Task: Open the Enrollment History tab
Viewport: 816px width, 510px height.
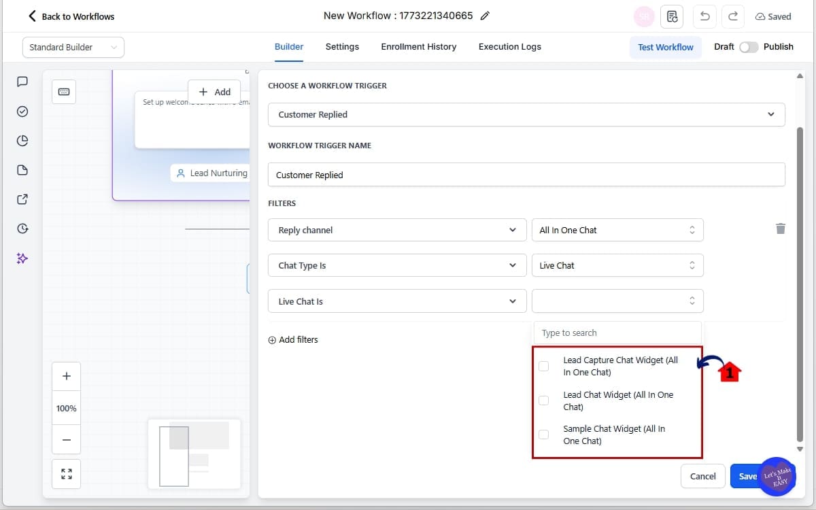Action: coord(418,47)
